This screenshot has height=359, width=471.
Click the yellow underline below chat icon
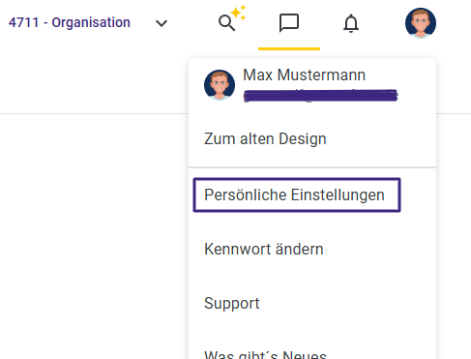[289, 48]
